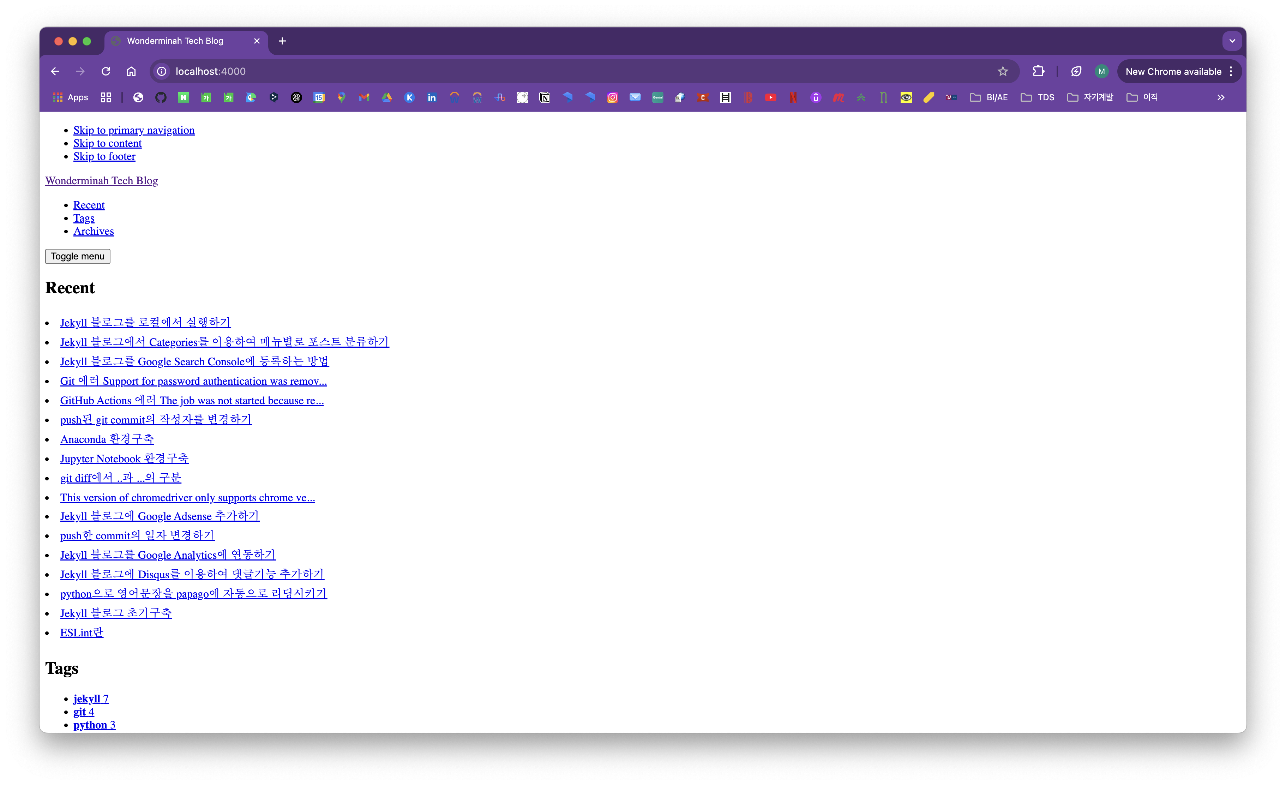Open the ChatGPT bookmark icon

click(x=296, y=98)
